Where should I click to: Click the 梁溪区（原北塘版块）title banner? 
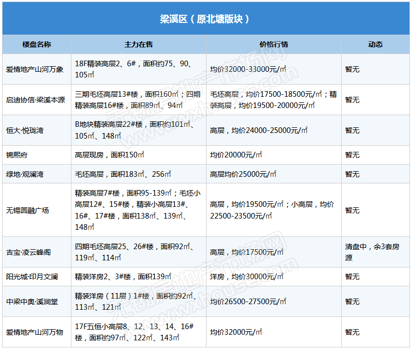pos(205,19)
